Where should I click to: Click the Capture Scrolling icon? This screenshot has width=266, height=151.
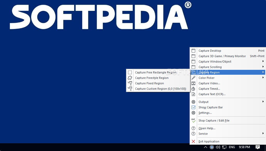[193, 67]
